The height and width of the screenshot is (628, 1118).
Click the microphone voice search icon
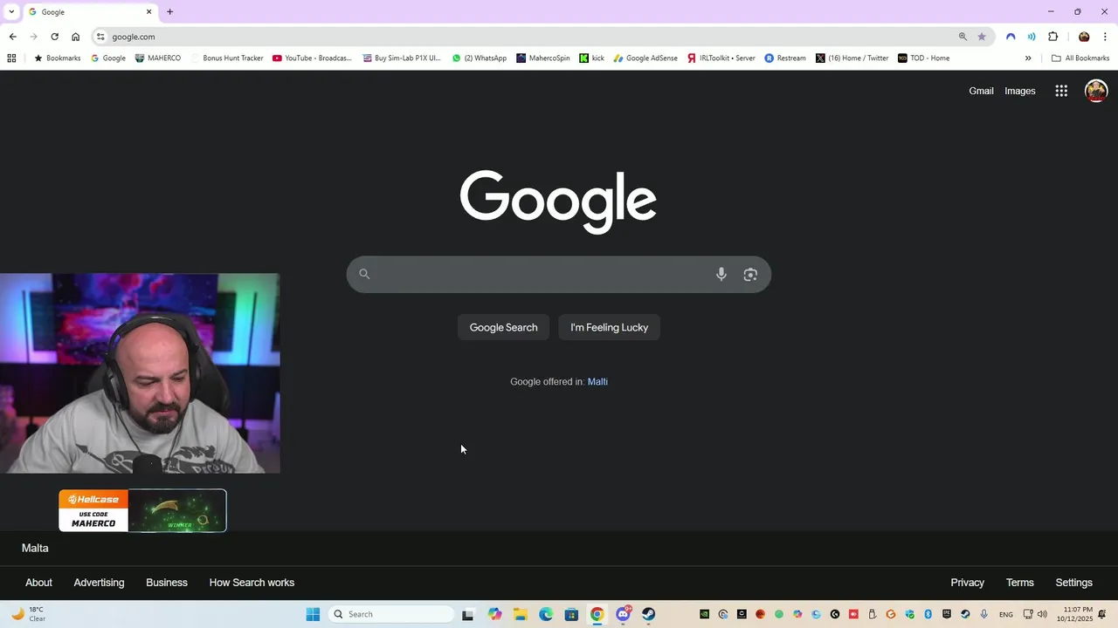tap(721, 274)
